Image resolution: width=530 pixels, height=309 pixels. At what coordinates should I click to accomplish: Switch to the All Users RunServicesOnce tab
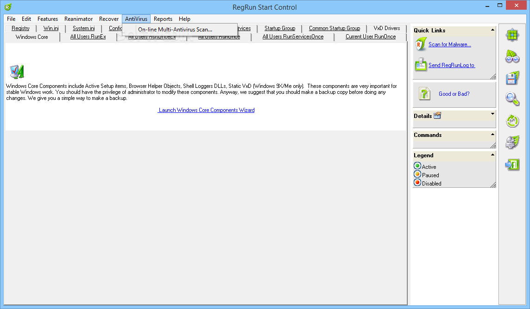click(x=293, y=37)
